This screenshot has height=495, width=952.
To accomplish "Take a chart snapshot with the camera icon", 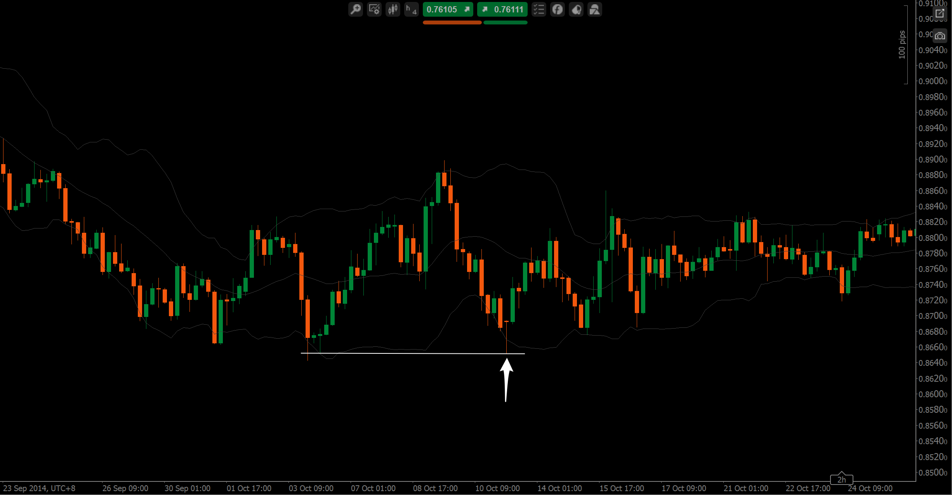I will (x=940, y=36).
